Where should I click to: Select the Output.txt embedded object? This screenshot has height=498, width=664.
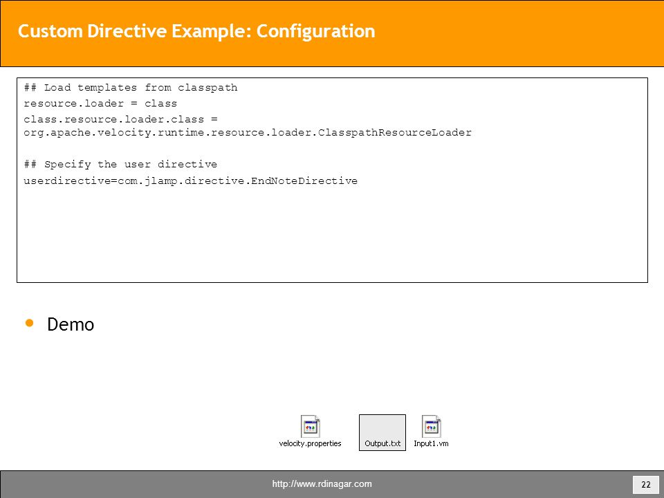coord(382,432)
